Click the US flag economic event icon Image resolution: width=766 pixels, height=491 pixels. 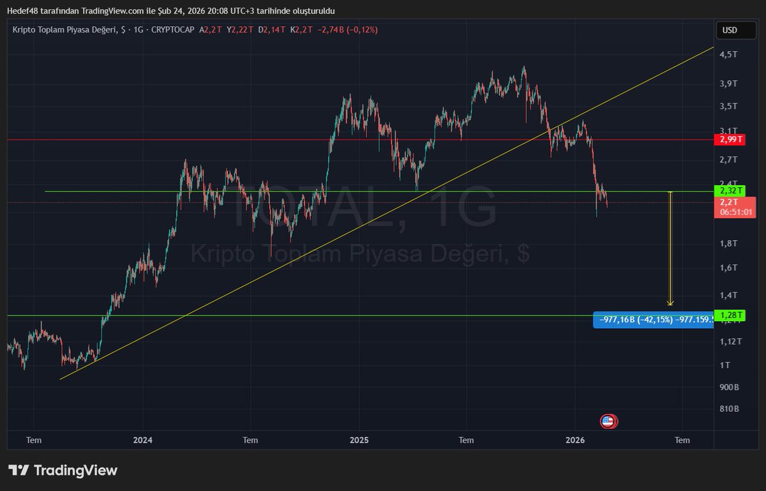tap(608, 421)
